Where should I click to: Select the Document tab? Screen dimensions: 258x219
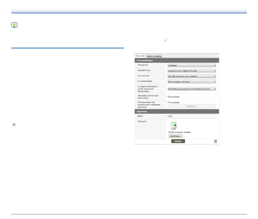(x=140, y=56)
